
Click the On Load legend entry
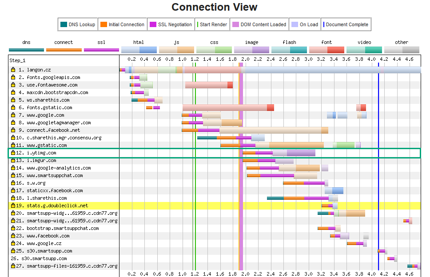pyautogui.click(x=305, y=24)
